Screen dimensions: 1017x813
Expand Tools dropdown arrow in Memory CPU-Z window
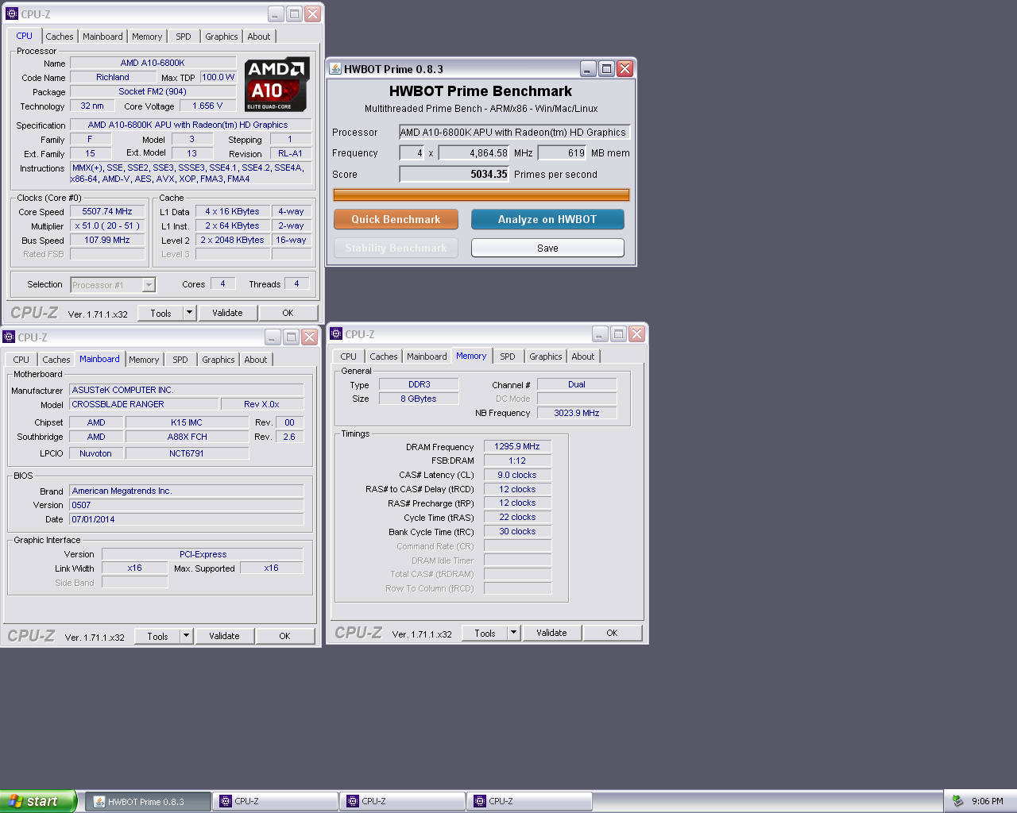pos(513,633)
